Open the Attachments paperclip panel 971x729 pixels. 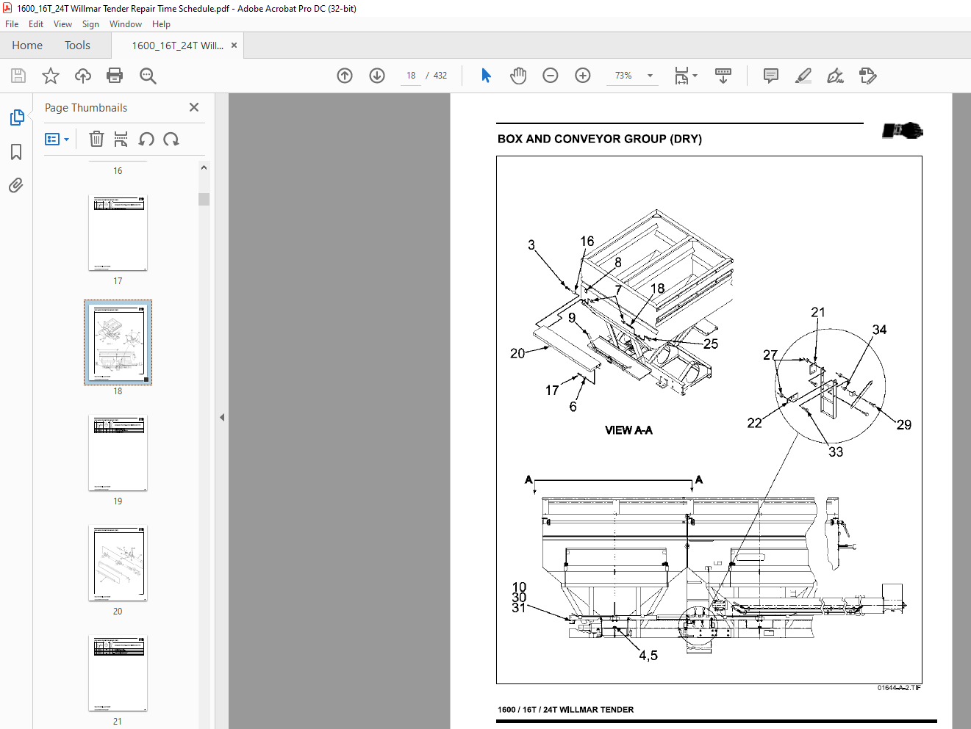pyautogui.click(x=16, y=185)
